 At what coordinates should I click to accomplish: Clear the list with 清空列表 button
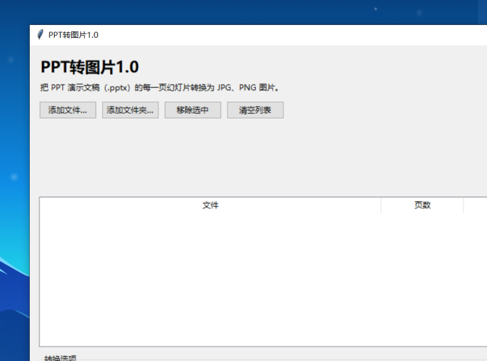click(255, 110)
